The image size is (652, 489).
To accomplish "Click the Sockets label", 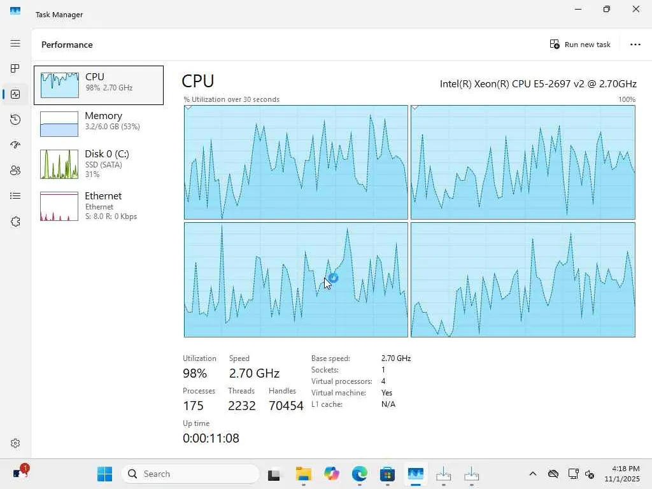I will click(x=325, y=370).
